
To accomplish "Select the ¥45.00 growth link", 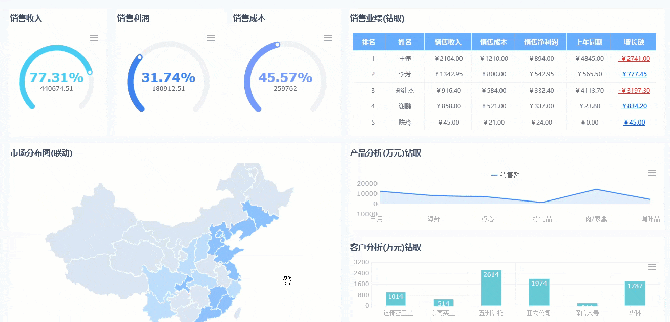I will coord(634,123).
